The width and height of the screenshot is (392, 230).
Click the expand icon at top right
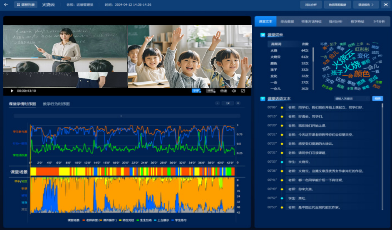(386, 5)
